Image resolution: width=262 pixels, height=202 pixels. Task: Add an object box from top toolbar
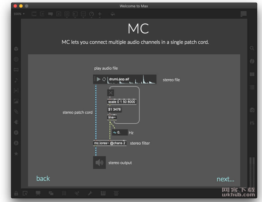tap(34, 14)
